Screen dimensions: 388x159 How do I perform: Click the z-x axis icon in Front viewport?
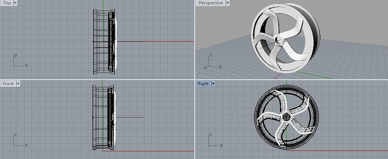[x=19, y=141]
